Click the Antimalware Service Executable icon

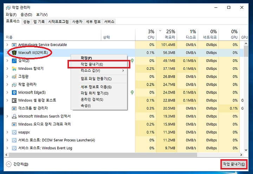click(x=14, y=45)
